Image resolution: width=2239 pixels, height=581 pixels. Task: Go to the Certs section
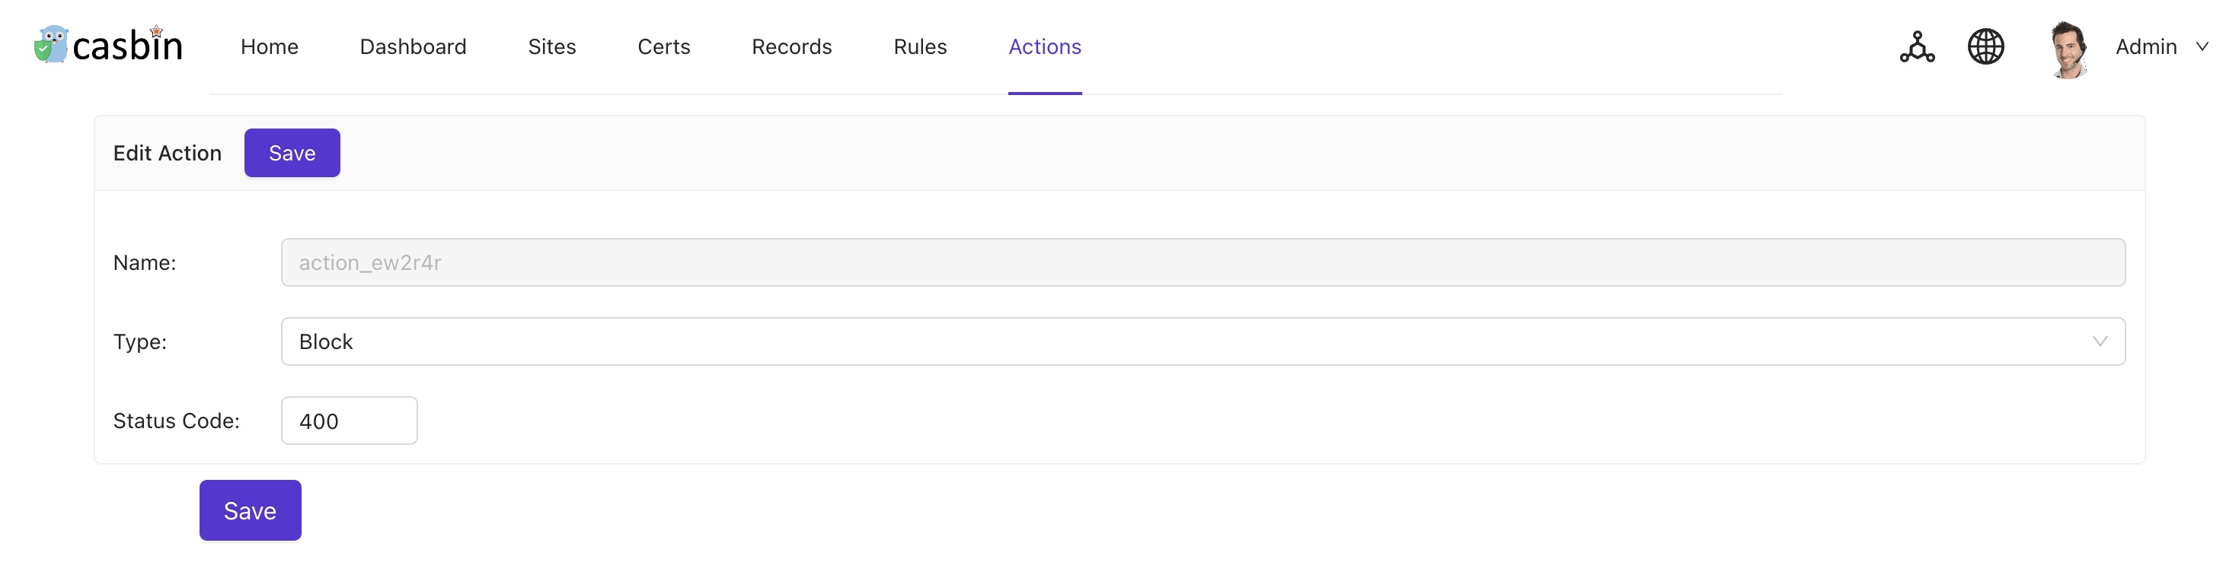(663, 47)
